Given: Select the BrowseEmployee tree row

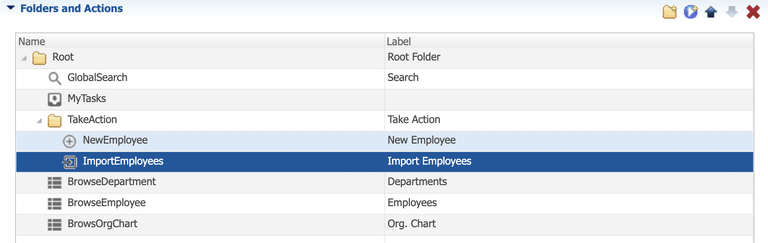Looking at the screenshot, I should pyautogui.click(x=385, y=203).
